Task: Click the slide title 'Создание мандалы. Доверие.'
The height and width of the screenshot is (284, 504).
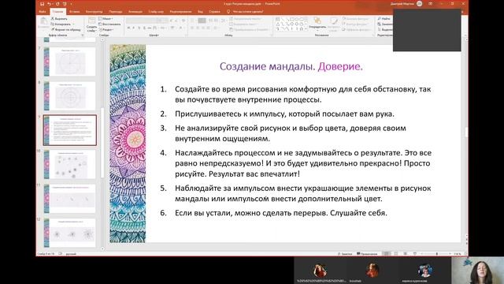Action: 291,66
